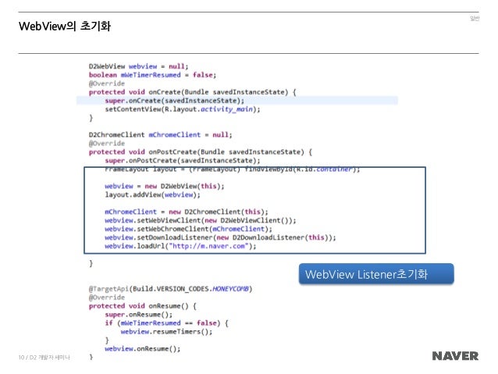The image size is (498, 374).
Task: Click the "webview.setWebChromeClient(mChromeClient);" line
Action: pos(188,229)
